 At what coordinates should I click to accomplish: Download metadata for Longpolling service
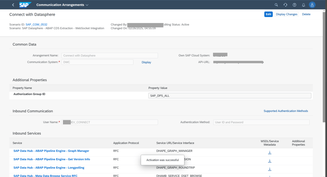click(270, 169)
